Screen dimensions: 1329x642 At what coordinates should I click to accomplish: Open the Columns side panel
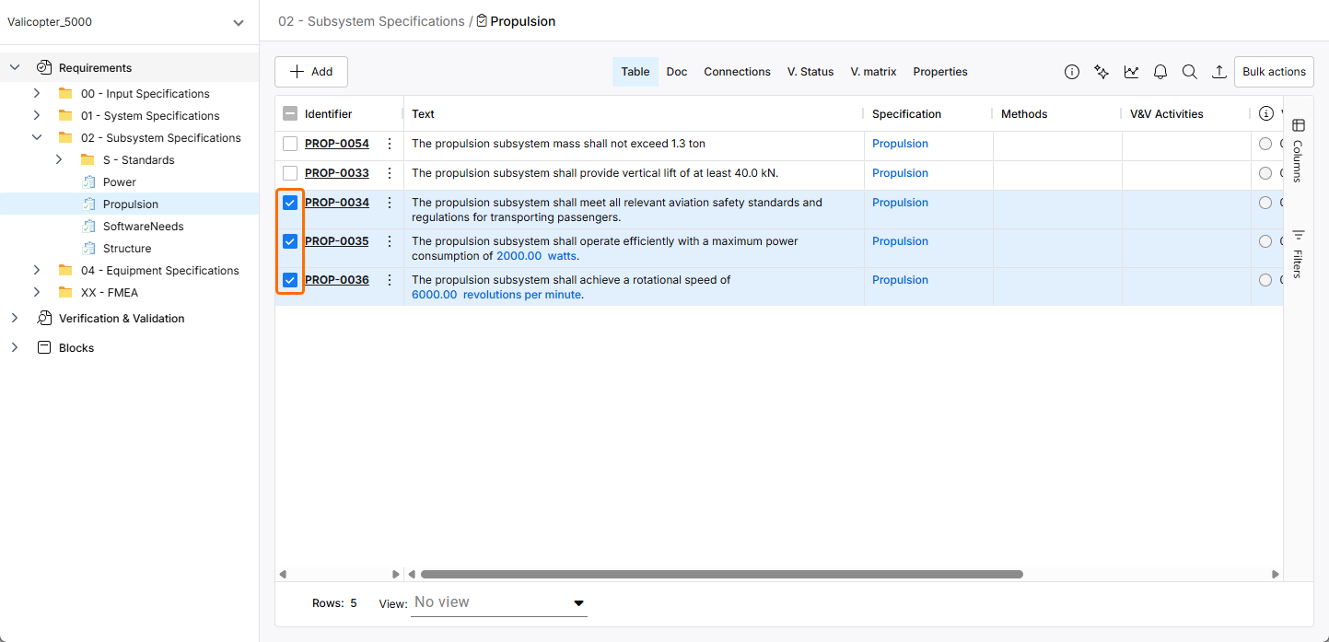(x=1299, y=149)
